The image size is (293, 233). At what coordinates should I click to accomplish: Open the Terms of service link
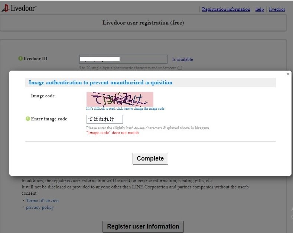42,201
